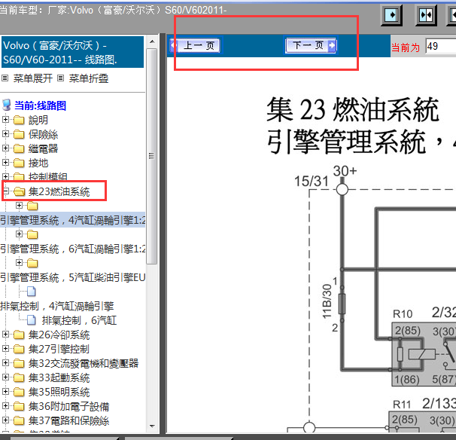456x440 pixels.
Task: Click the 保險絲 folder icon
Action: (19, 134)
